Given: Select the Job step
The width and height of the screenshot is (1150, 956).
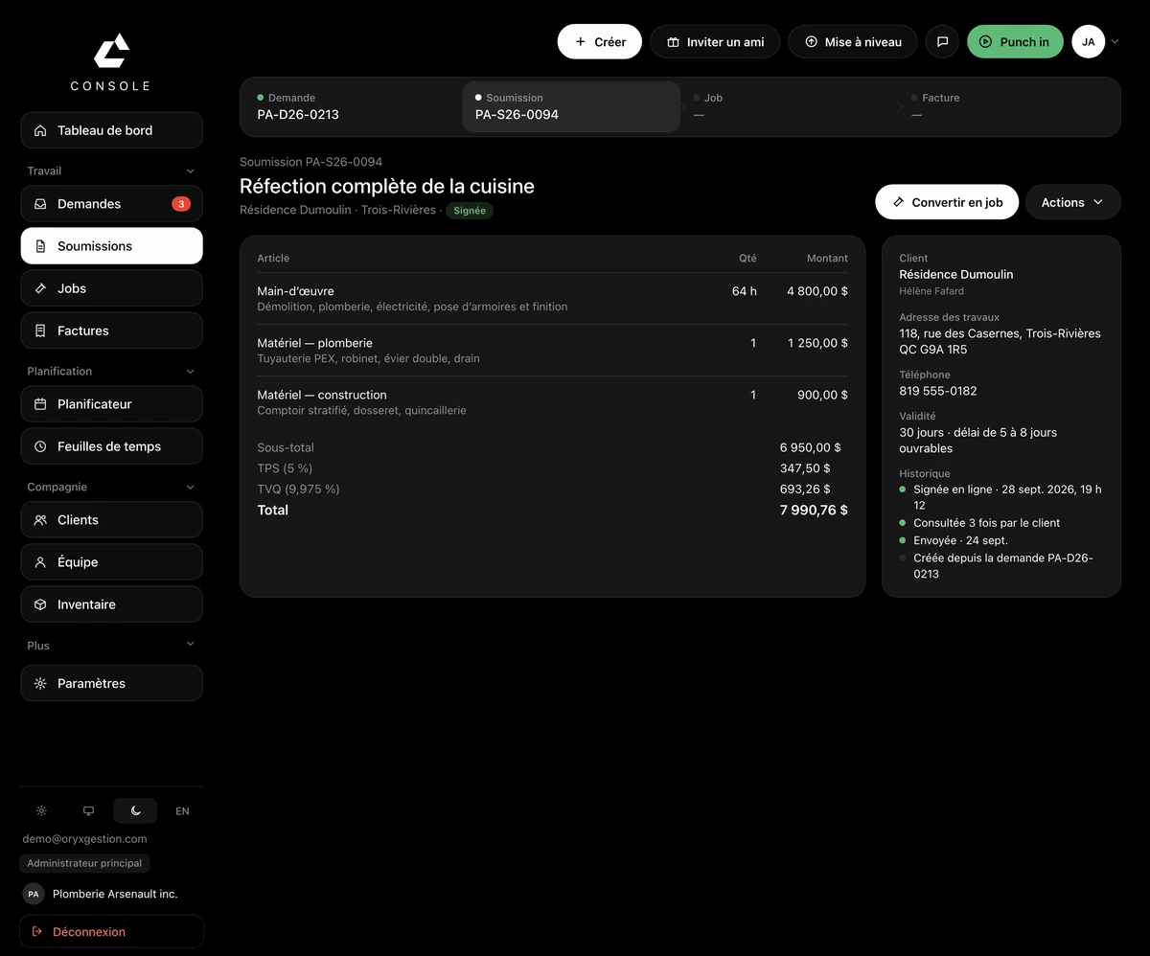Looking at the screenshot, I should point(790,106).
